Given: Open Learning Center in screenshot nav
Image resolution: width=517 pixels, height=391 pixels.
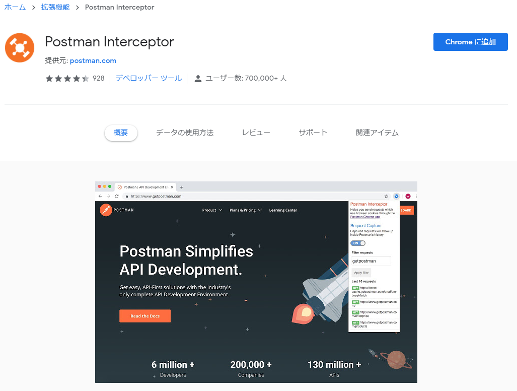Looking at the screenshot, I should 283,210.
